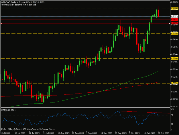Click the 0.7315 price scale value
The image size is (179, 135).
point(174,77)
